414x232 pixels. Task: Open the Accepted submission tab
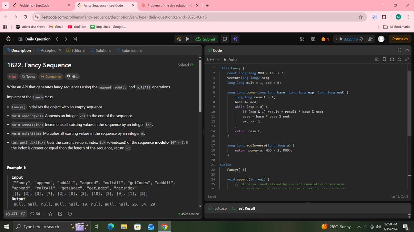46,50
